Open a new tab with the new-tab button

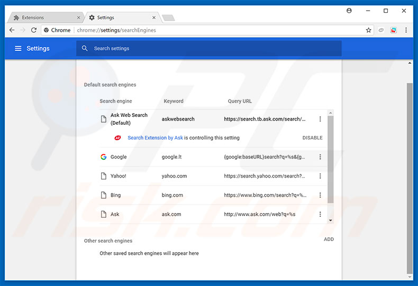[x=168, y=18]
